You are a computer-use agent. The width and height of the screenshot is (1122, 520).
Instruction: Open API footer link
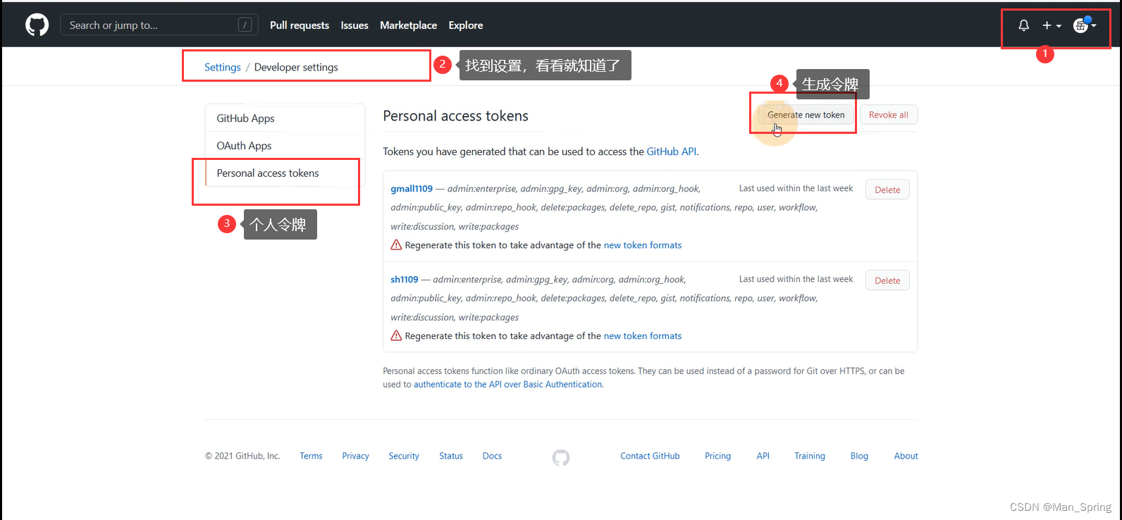(x=763, y=456)
